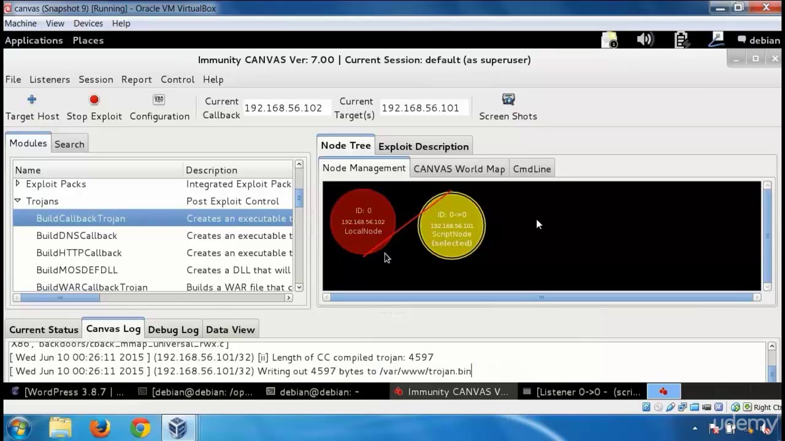Collapse the Trojans tree node

point(18,200)
